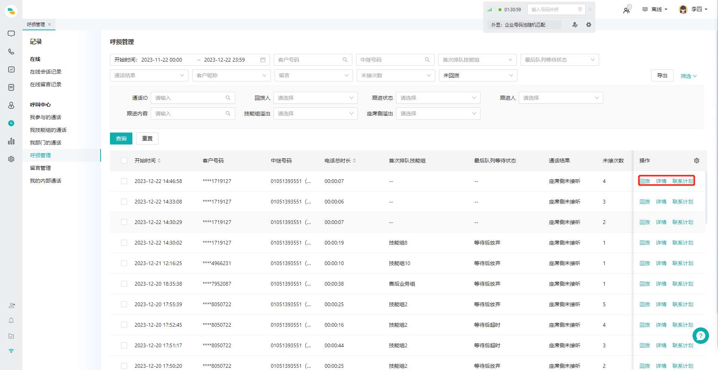Screen dimensions: 718x370
Task: Click the 查询 search button
Action: [121, 139]
